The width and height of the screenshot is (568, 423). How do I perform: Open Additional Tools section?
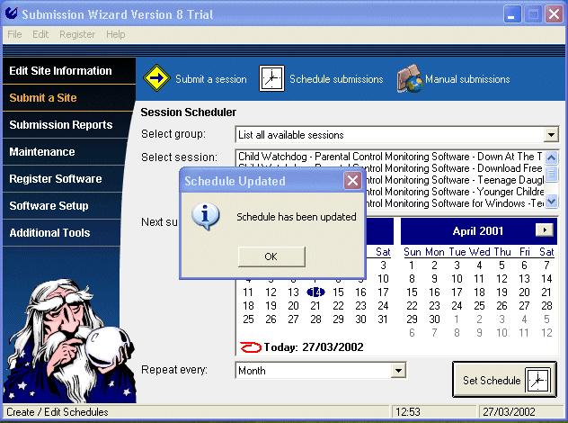tap(62, 232)
